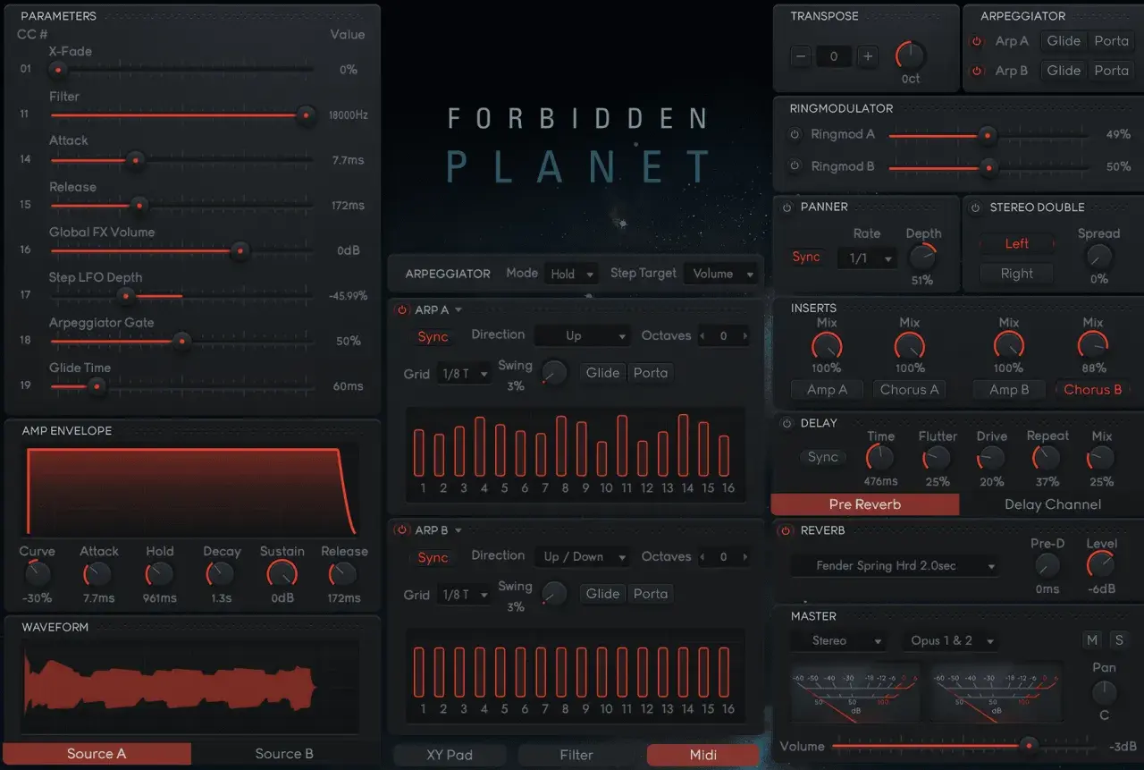Toggle the Reverb power icon
This screenshot has width=1144, height=770.
(x=786, y=531)
